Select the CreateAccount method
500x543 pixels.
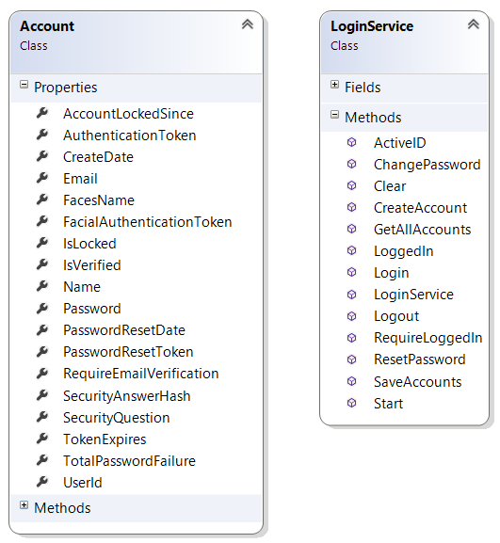(x=420, y=208)
